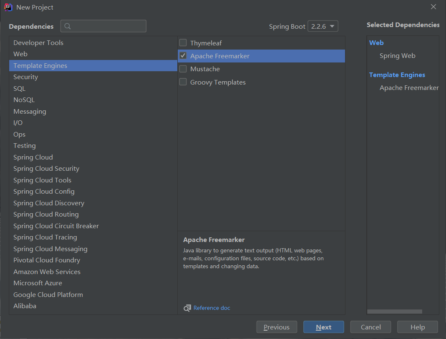This screenshot has width=446, height=339.
Task: Select the Messaging category
Action: (x=93, y=111)
